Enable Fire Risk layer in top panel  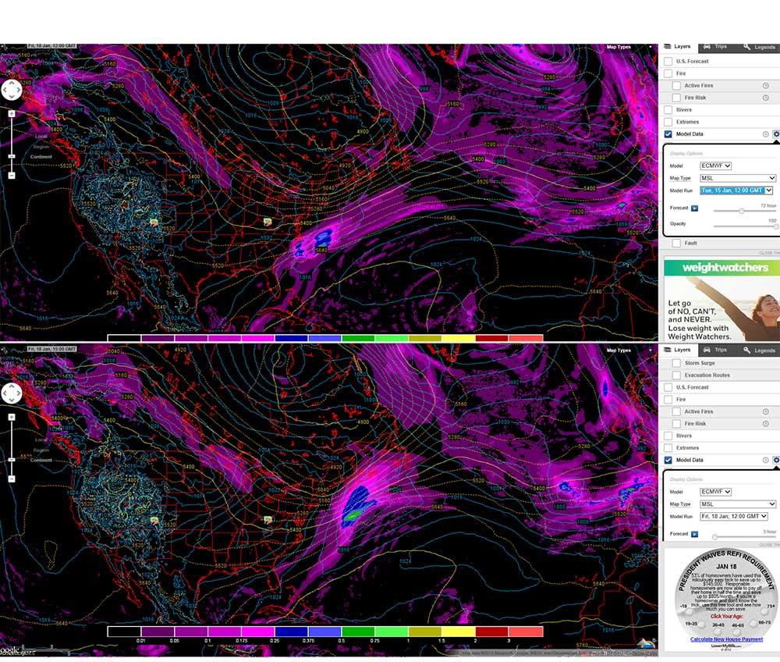click(x=676, y=98)
